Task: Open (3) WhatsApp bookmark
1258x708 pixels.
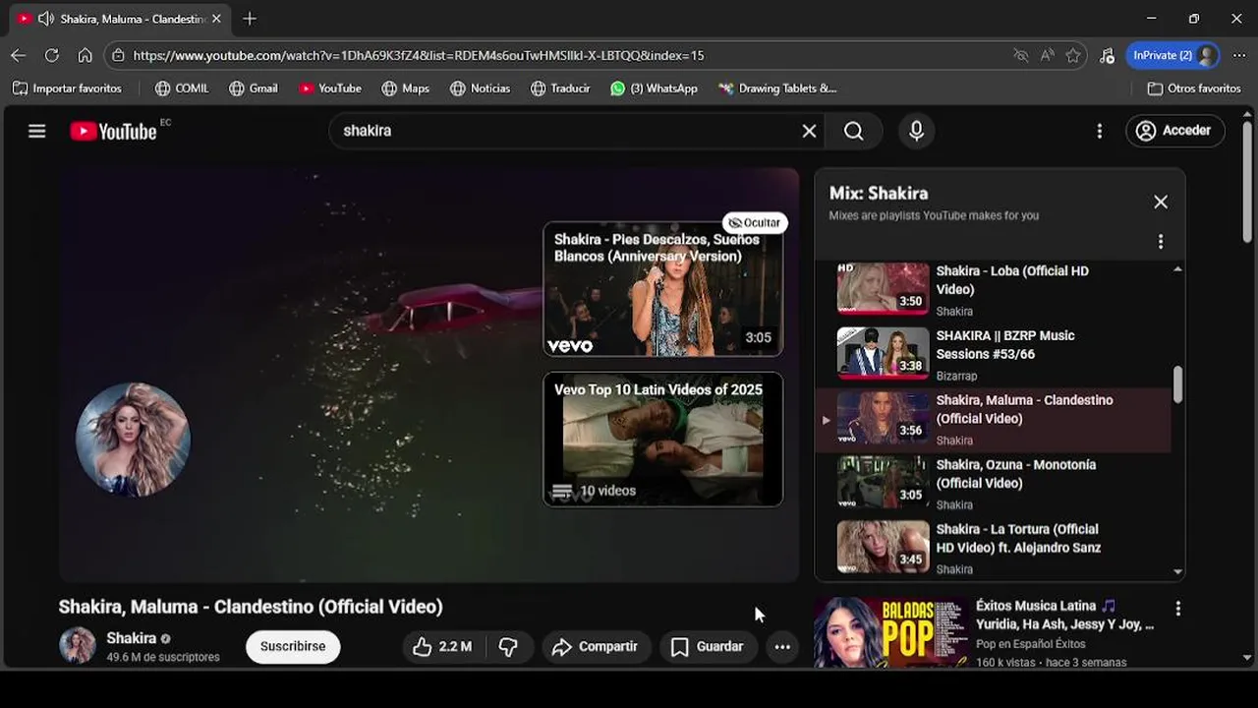Action: point(654,88)
